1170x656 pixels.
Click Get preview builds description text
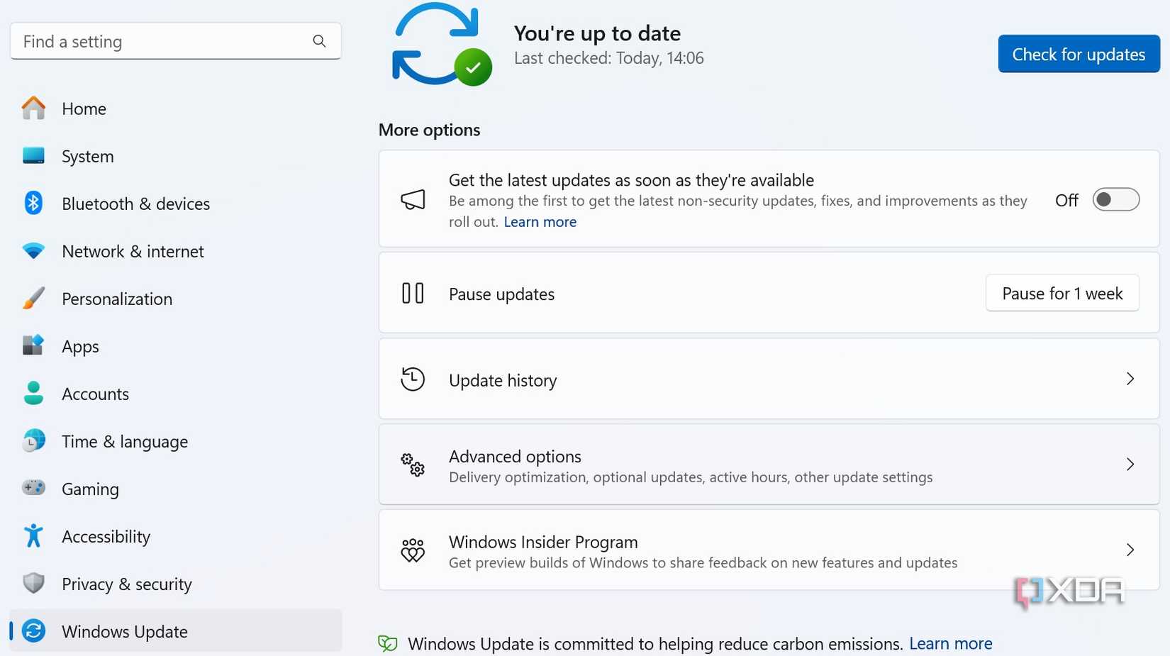pyautogui.click(x=703, y=563)
